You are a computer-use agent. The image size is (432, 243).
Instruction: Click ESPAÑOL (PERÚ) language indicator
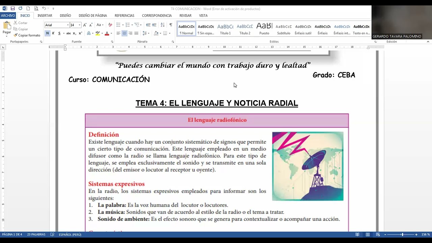(x=70, y=235)
